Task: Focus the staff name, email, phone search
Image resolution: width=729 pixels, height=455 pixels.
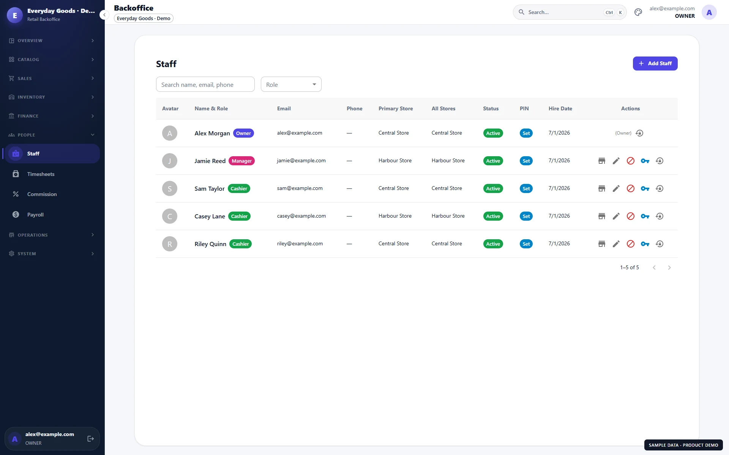Action: click(x=205, y=84)
